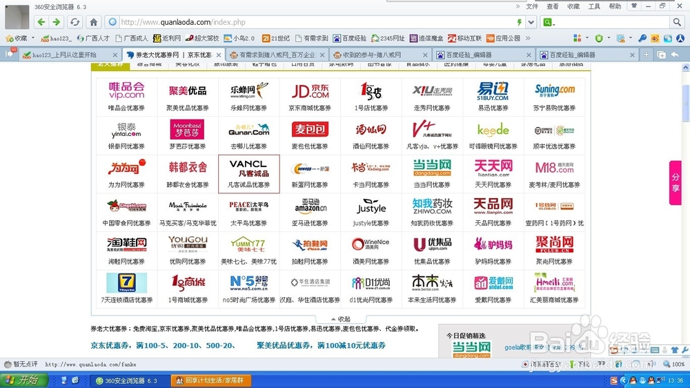Open the 21世纪 bookmark
Viewport: 690px width, 388px height.
coord(277,38)
